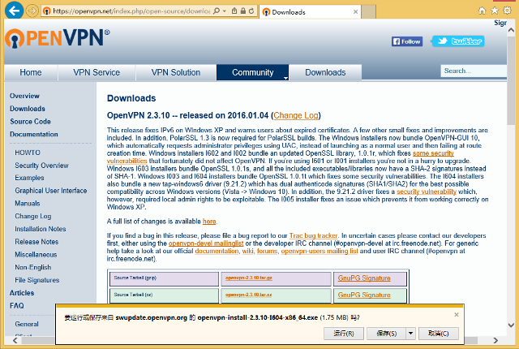Click the Facebook Follow button
The image size is (519, 349).
click(407, 41)
